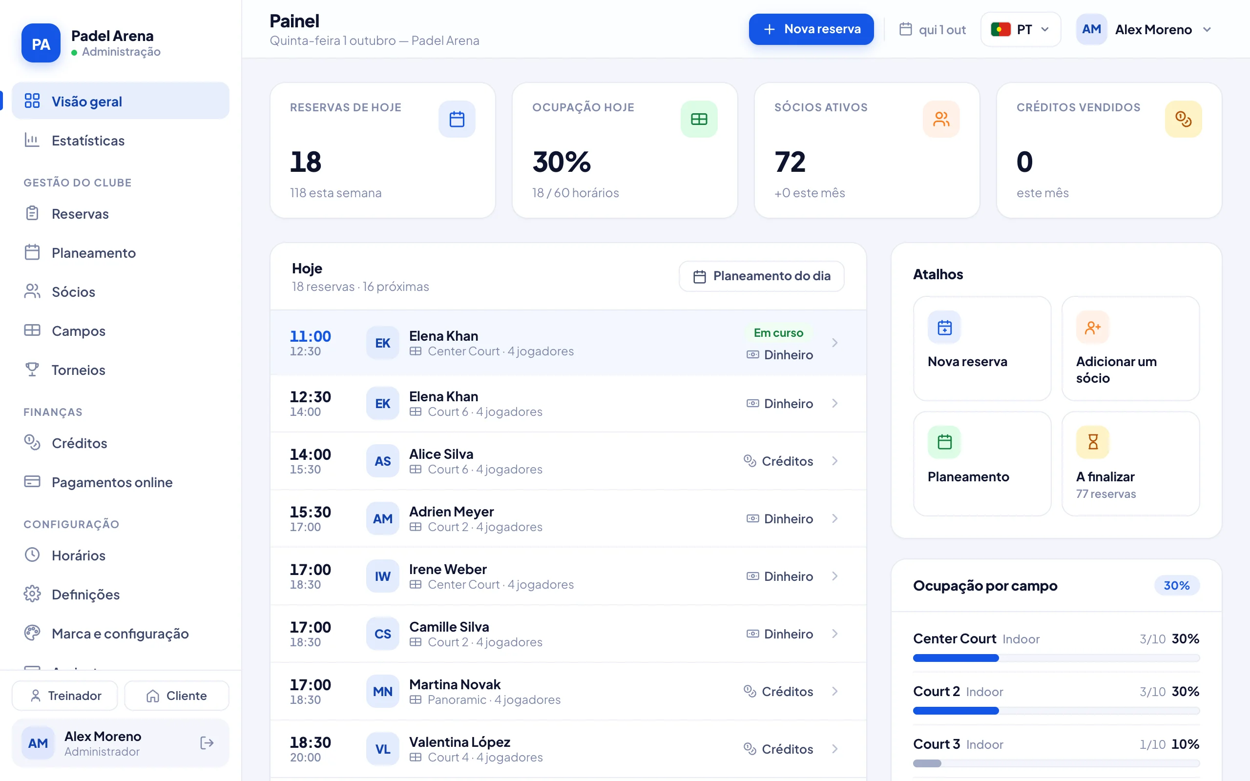Screen dimensions: 1250x781
Task: Open Reservas in the sidebar
Action: click(x=120, y=213)
